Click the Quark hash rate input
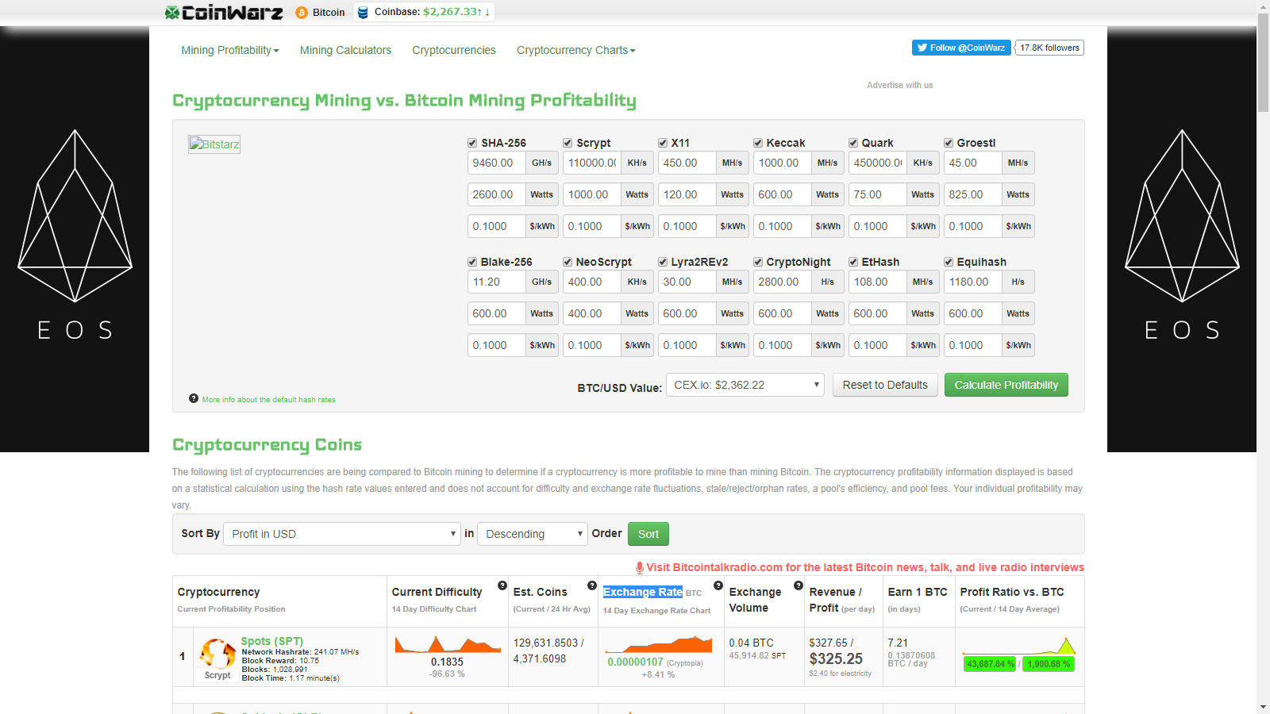The height and width of the screenshot is (714, 1270). (x=878, y=163)
